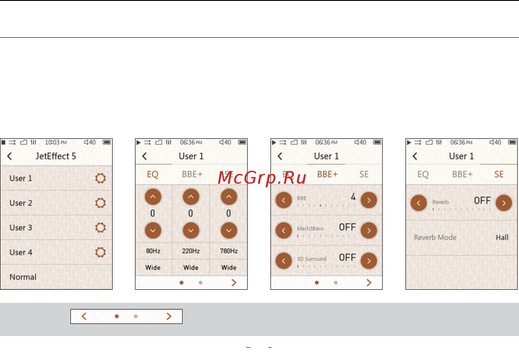Tap volume 40 icon on JetEffect 5 screen
Screen dimensions: 519x354
tap(90, 142)
